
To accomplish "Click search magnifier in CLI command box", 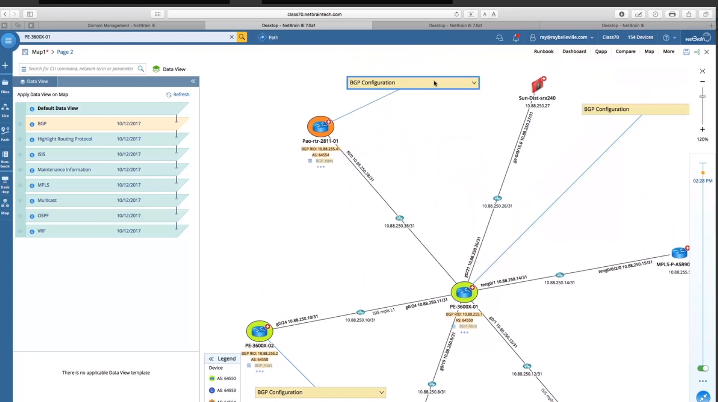I will (x=140, y=69).
